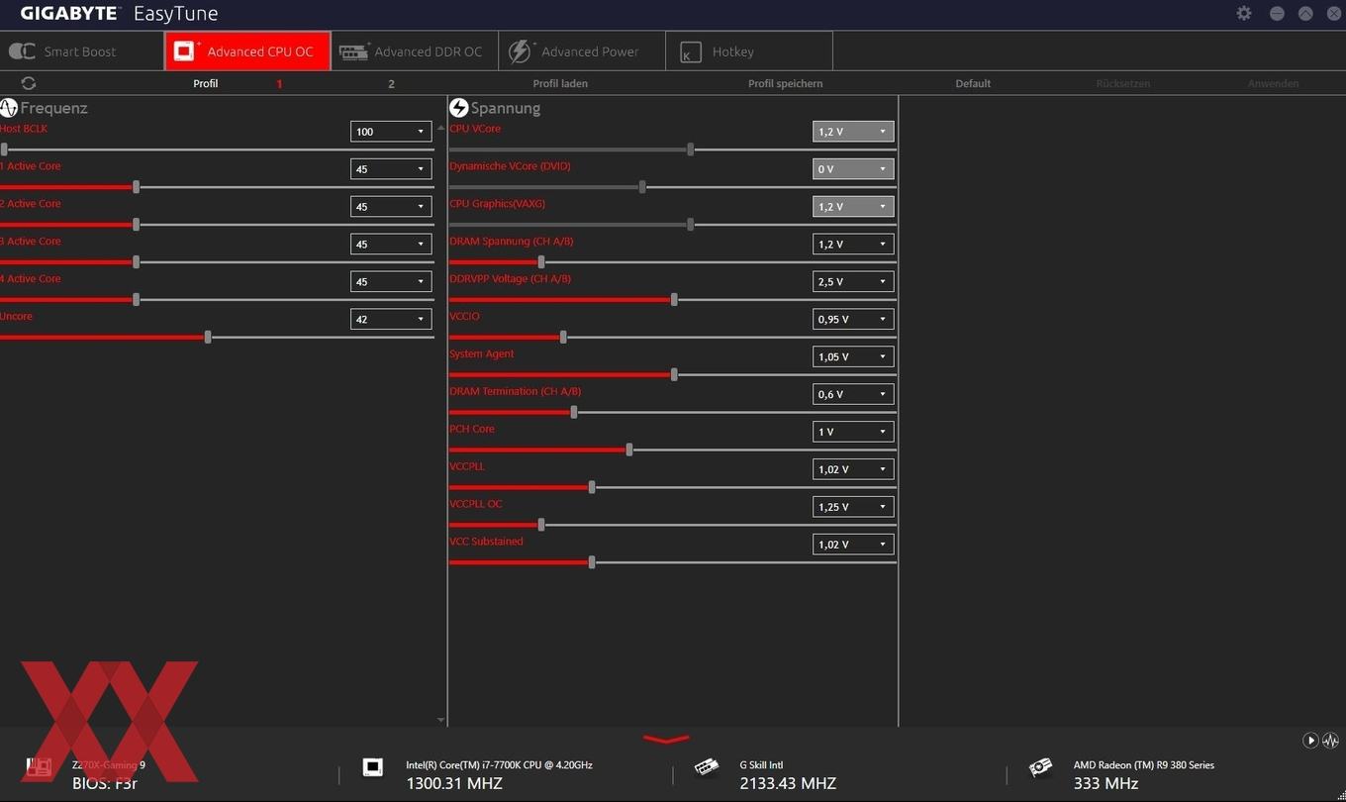Open the PCH Core voltage dropdown
The height and width of the screenshot is (802, 1346).
[853, 432]
